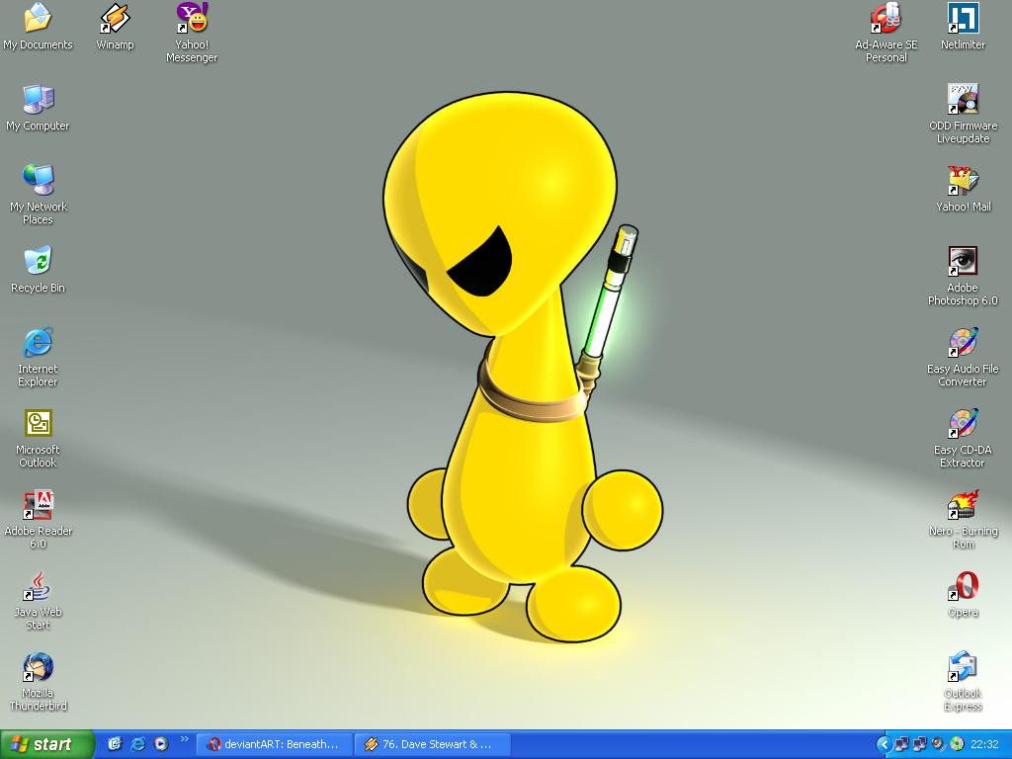Switch to the Dave Stewart Winamp taskbar button
The image size is (1012, 759).
coord(433,744)
